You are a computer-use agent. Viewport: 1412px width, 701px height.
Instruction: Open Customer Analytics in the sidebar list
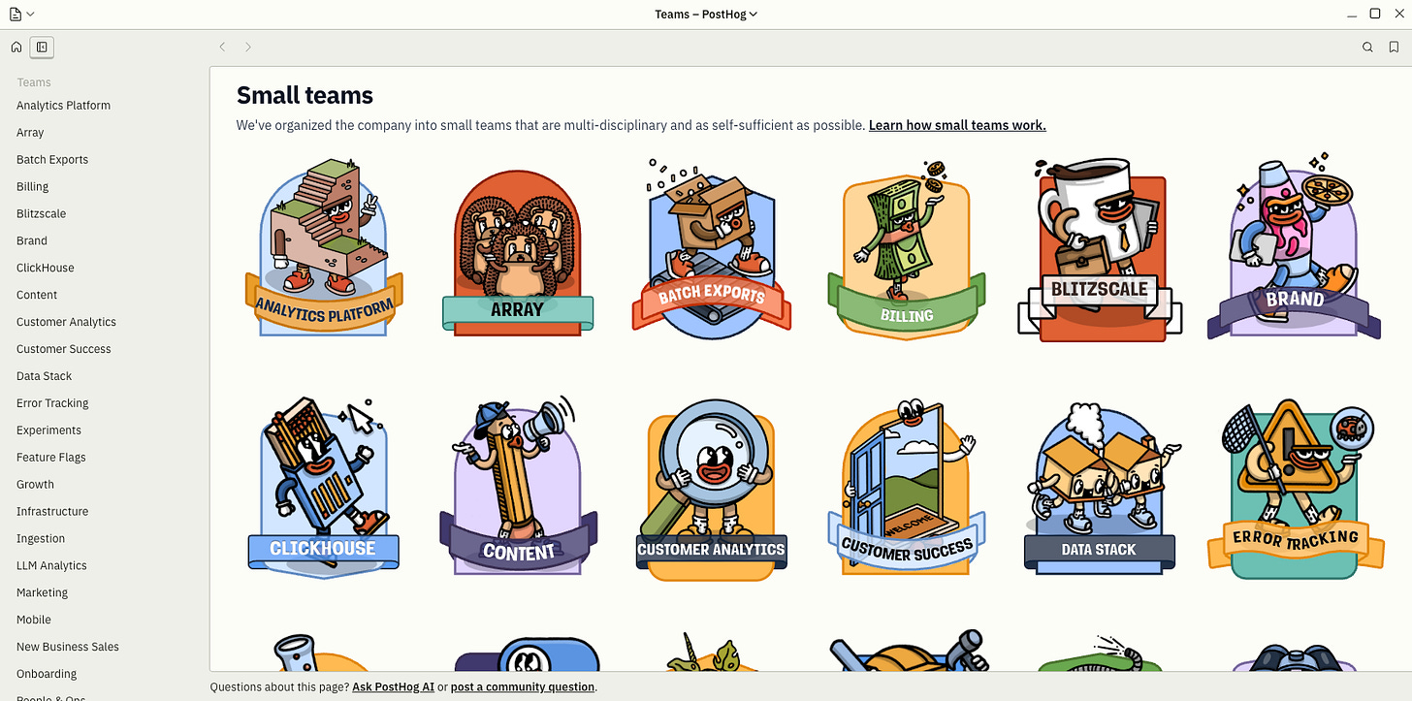point(66,323)
